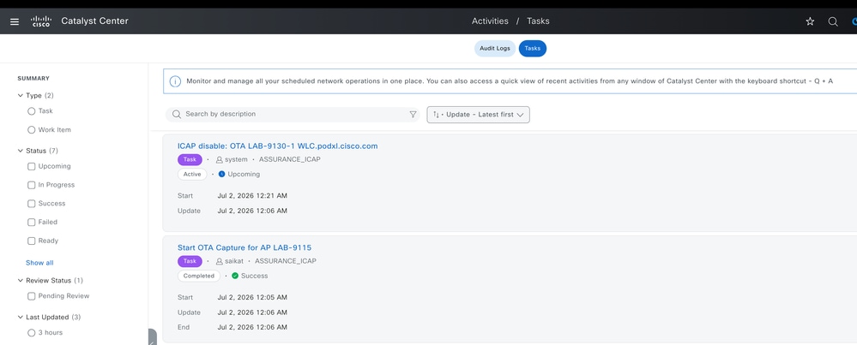Open the hamburger navigation menu
Screen dimensions: 857x345
click(15, 21)
